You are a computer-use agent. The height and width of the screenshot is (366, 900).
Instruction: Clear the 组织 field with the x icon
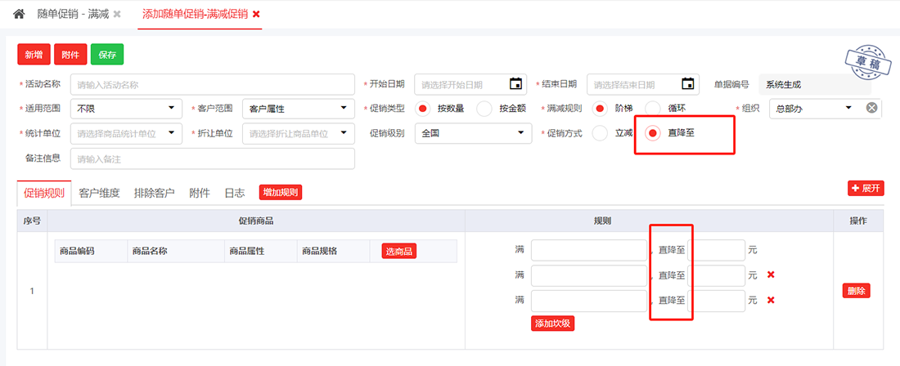coord(872,108)
